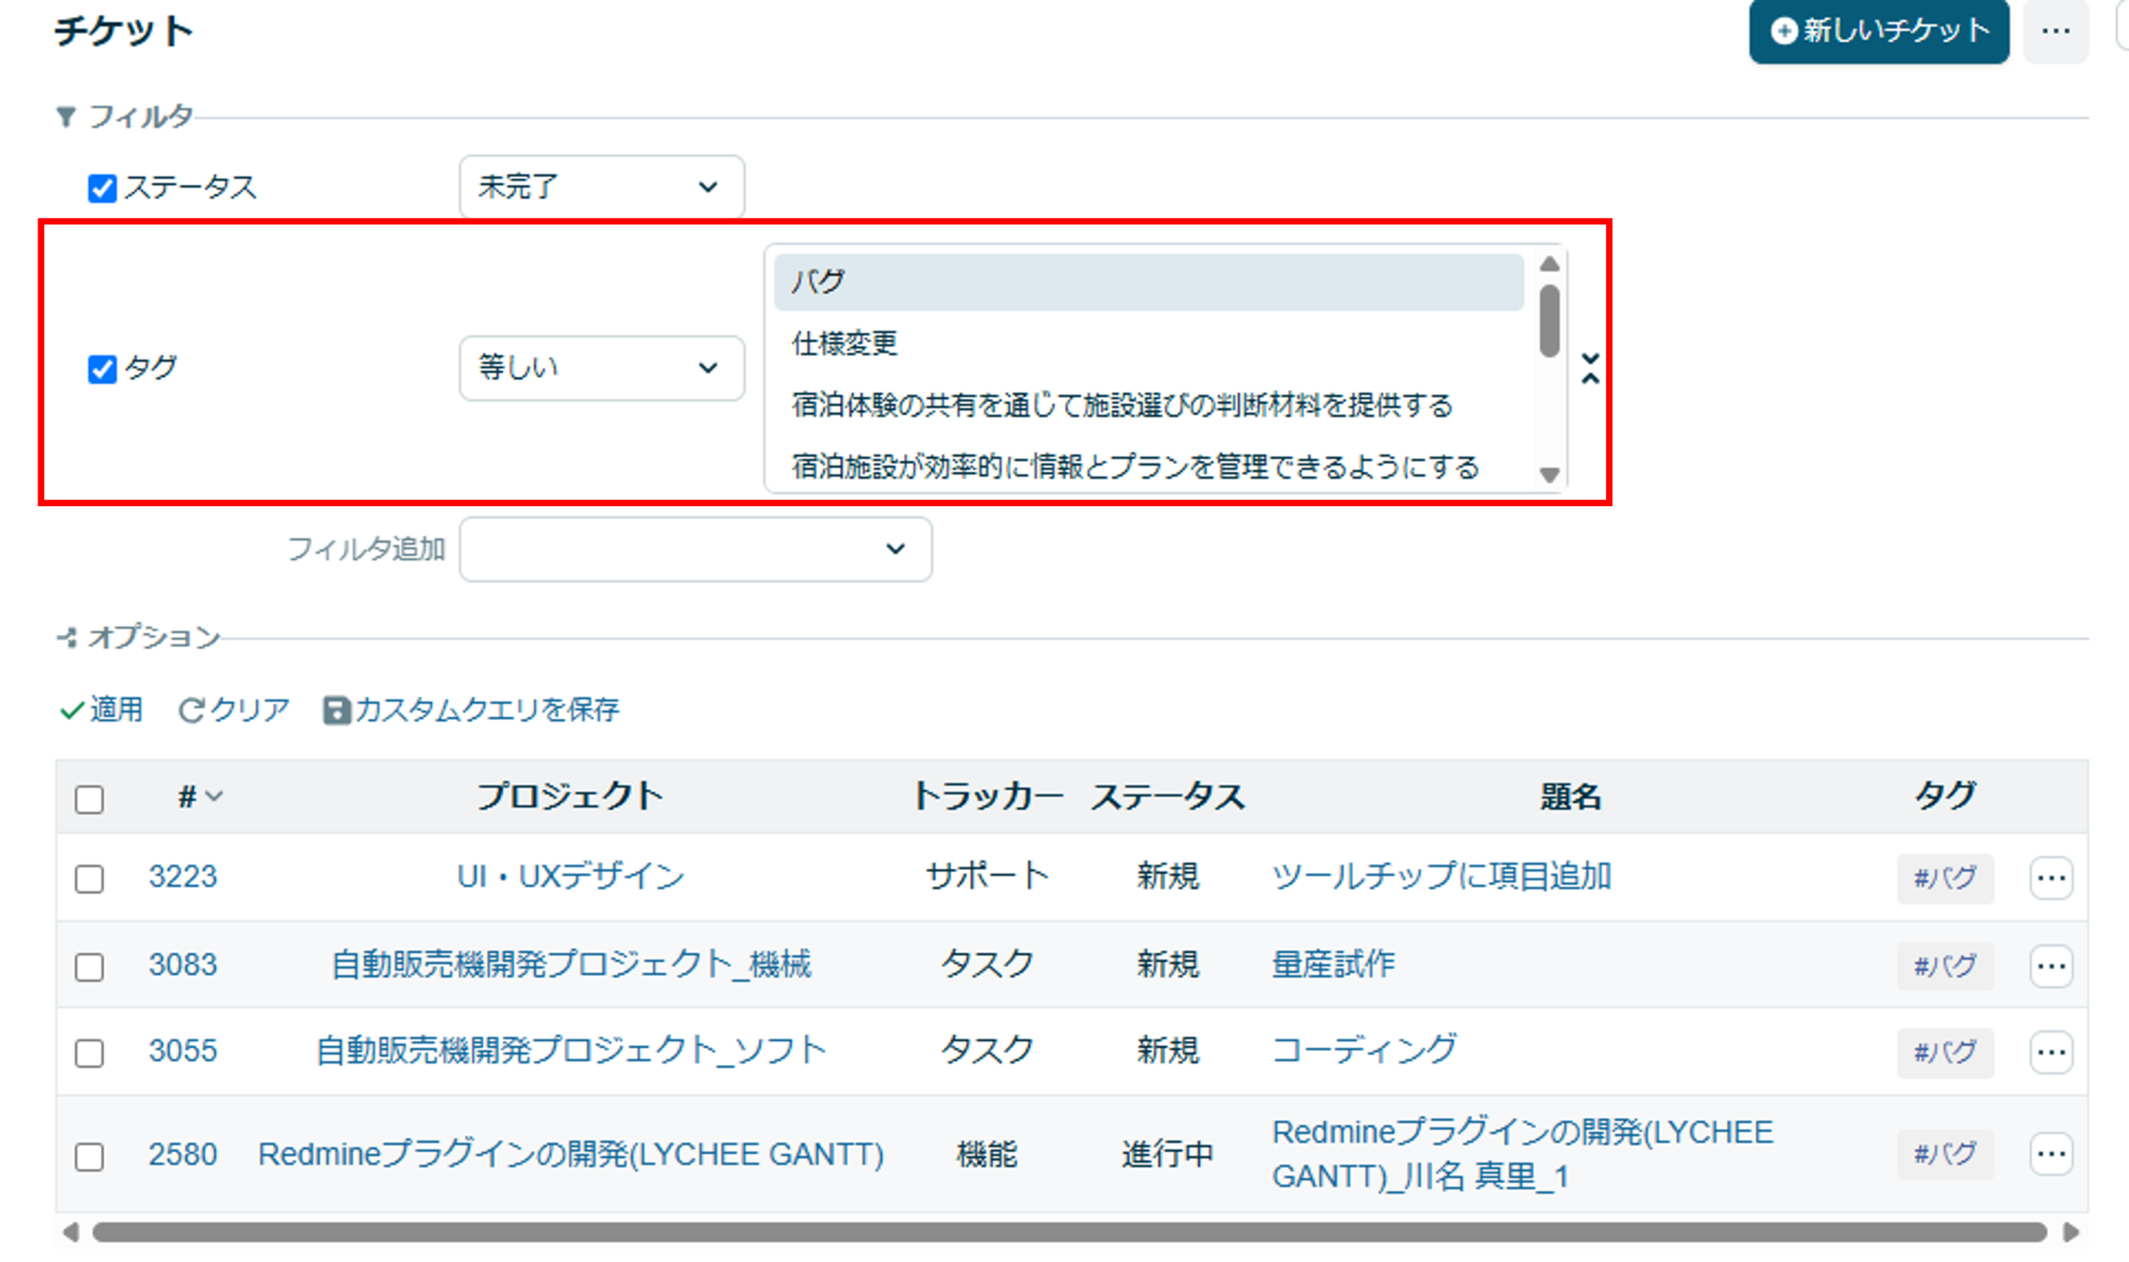This screenshot has width=2129, height=1262.
Task: Select 宿泊体験の共有を通じて施設選びの判断材料を提供する option
Action: (x=1148, y=405)
